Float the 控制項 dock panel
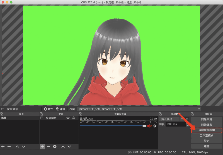This screenshot has height=155, width=223. 192,114
